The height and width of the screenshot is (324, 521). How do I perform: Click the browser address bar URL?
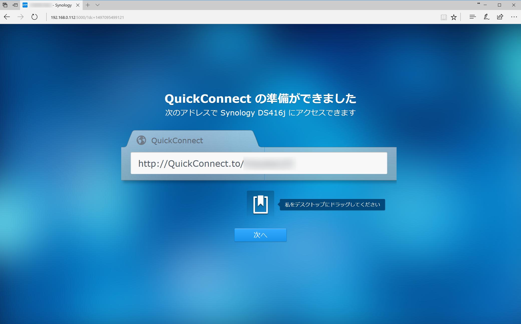point(87,17)
